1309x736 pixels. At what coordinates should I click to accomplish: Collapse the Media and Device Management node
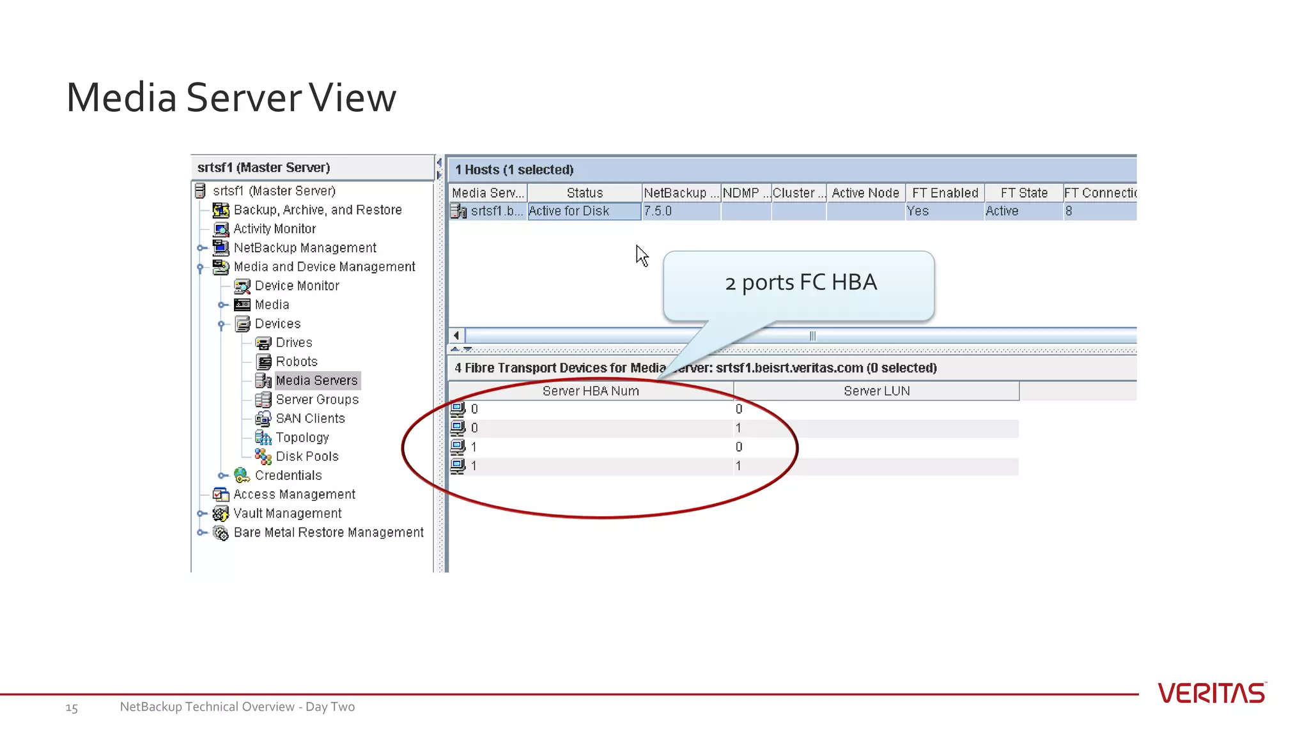pyautogui.click(x=201, y=268)
